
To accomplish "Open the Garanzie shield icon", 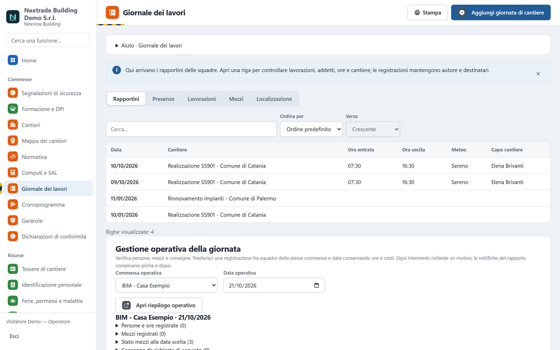I will [x=13, y=220].
